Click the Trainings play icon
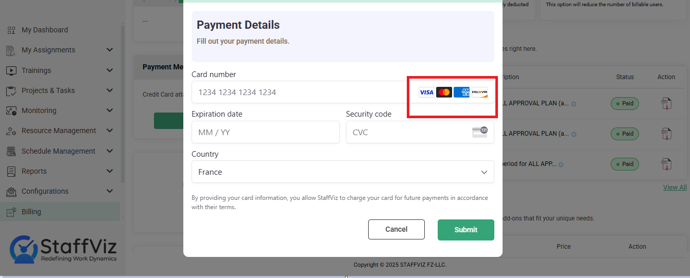 11,70
